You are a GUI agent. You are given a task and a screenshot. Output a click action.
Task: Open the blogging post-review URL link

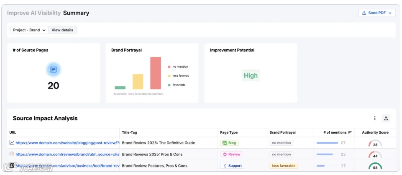pos(68,143)
